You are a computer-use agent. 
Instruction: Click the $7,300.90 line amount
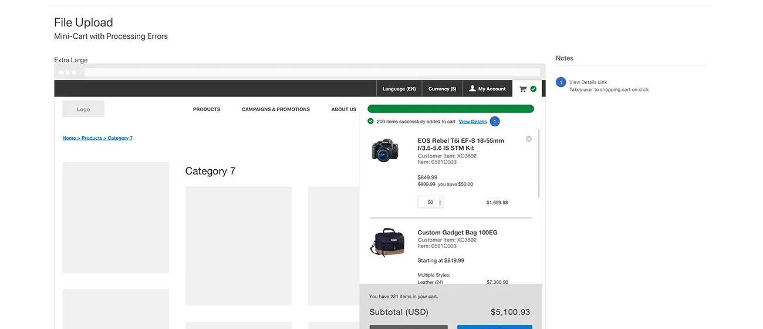498,282
